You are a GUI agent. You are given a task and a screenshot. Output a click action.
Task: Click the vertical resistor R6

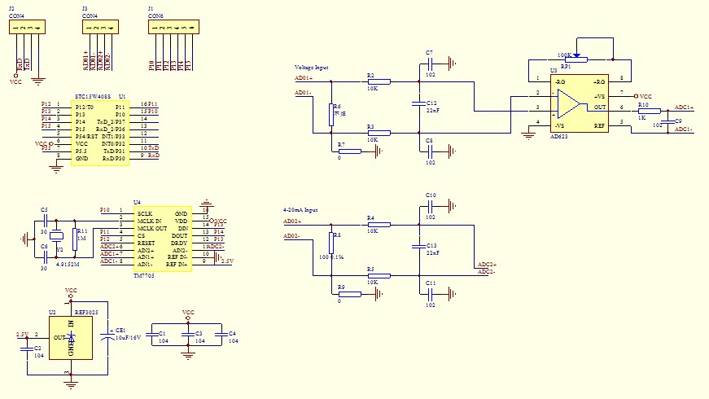(331, 115)
